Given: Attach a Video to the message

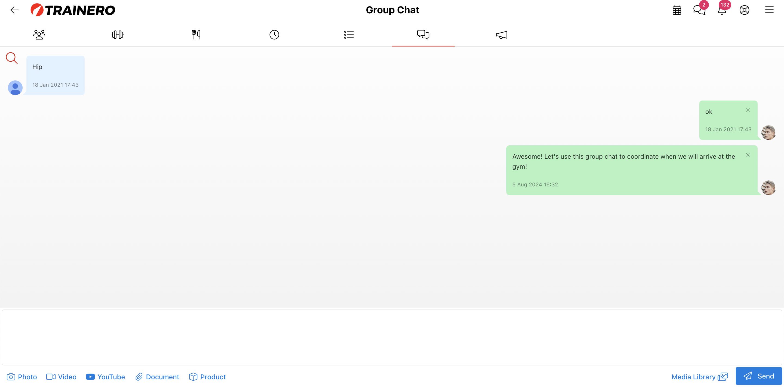Looking at the screenshot, I should pyautogui.click(x=62, y=377).
